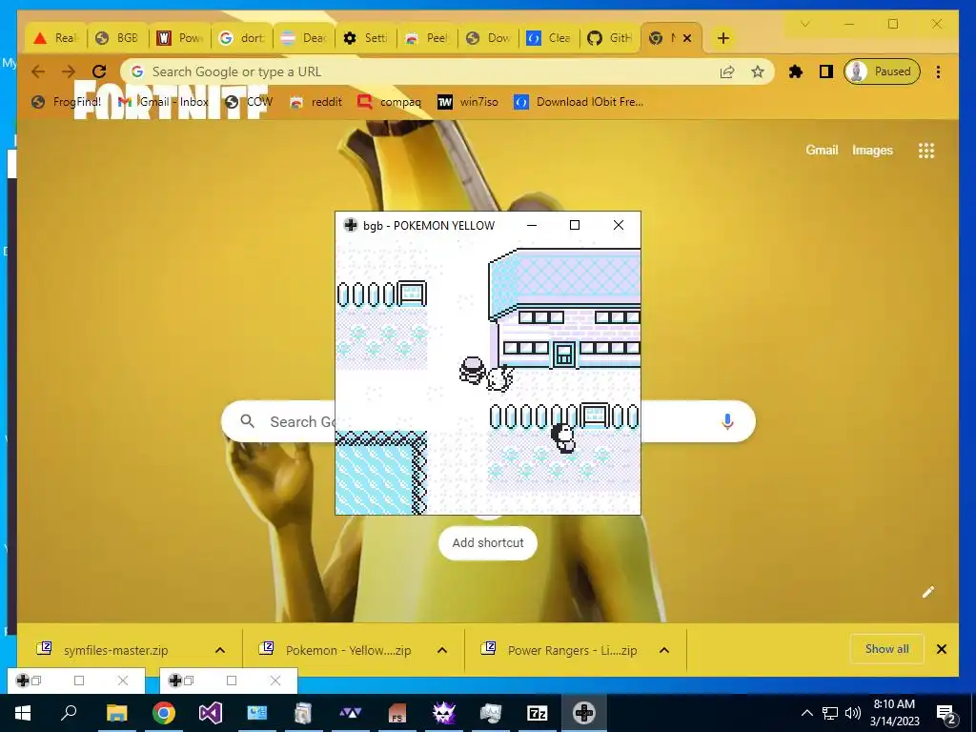Click Show all downloads button
Image resolution: width=976 pixels, height=732 pixels.
pos(887,649)
